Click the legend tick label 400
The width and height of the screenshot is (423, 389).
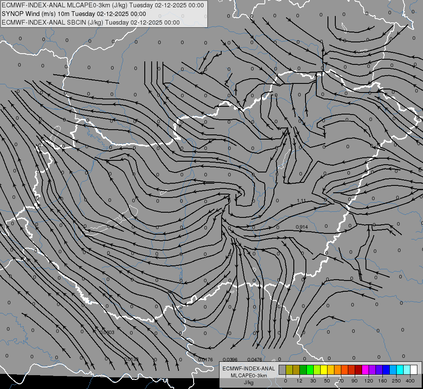point(410,381)
